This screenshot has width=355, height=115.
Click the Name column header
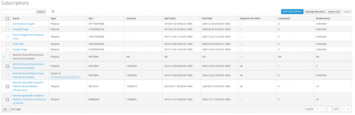point(16,18)
